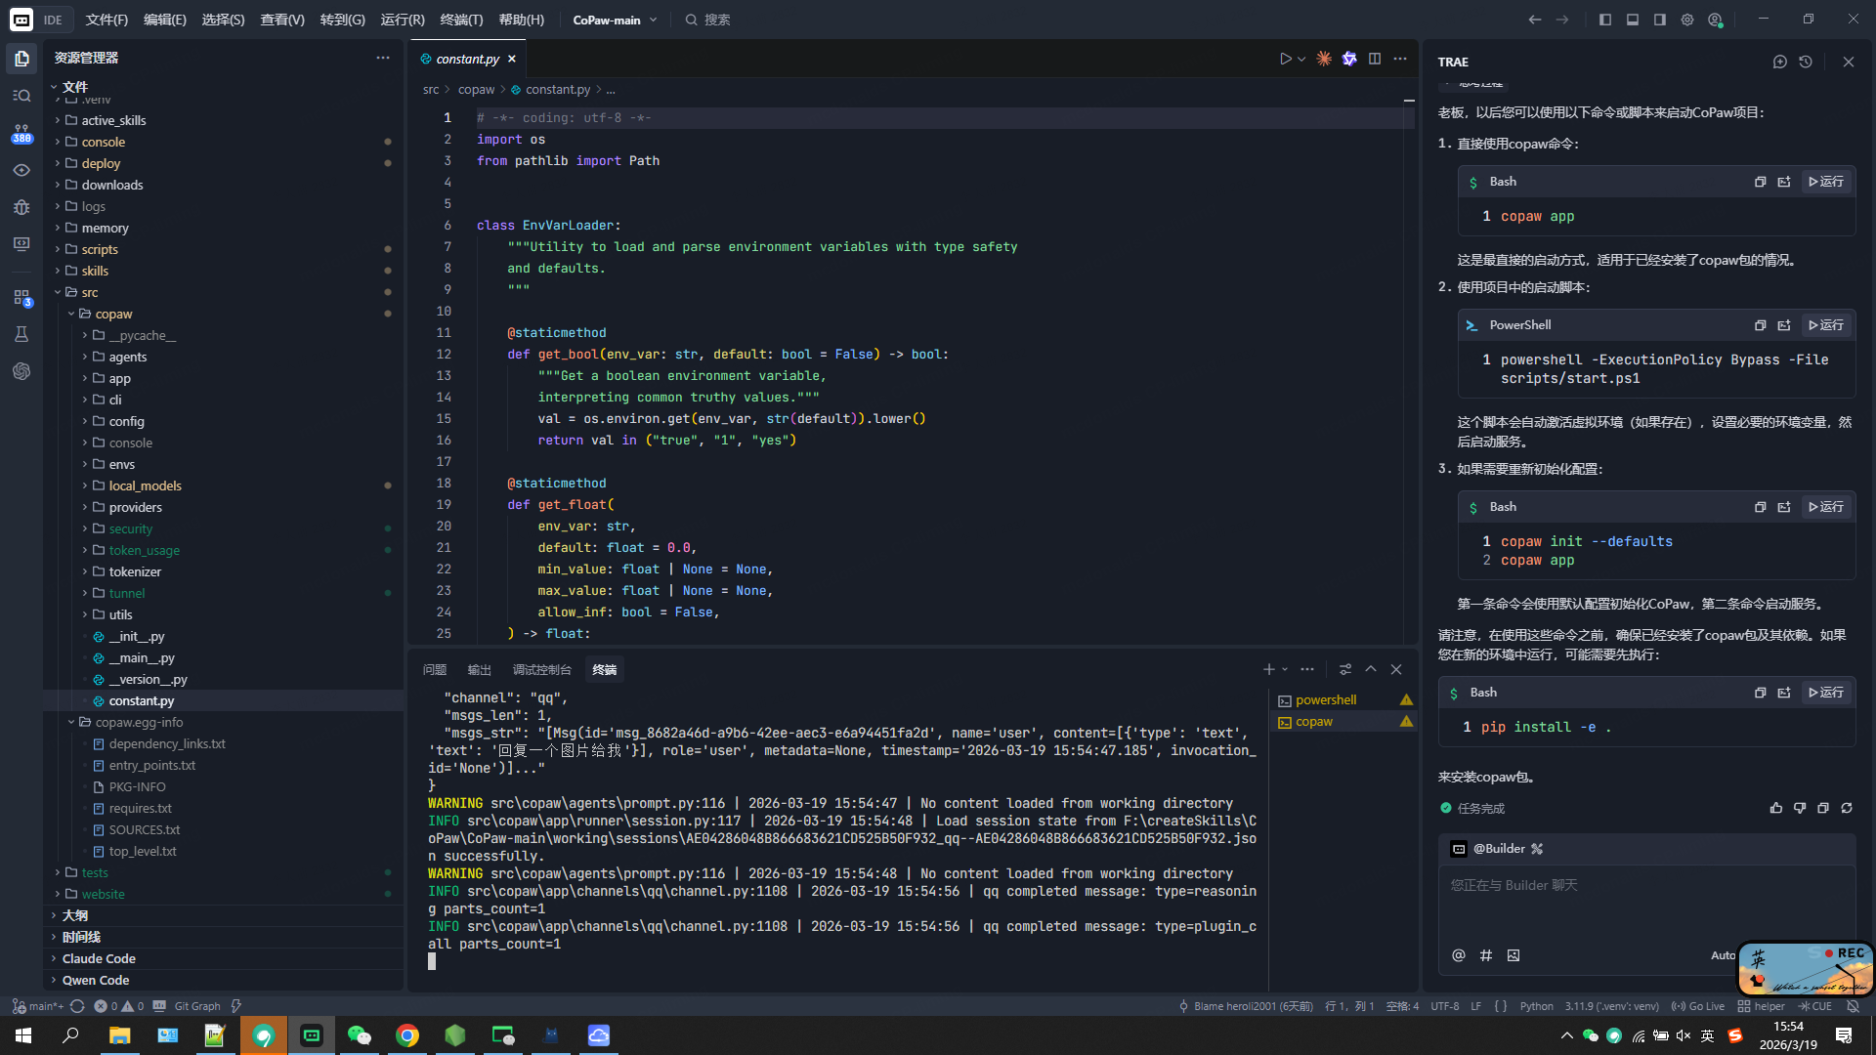This screenshot has width=1876, height=1055.
Task: Run the PowerShell start script block
Action: (x=1826, y=325)
